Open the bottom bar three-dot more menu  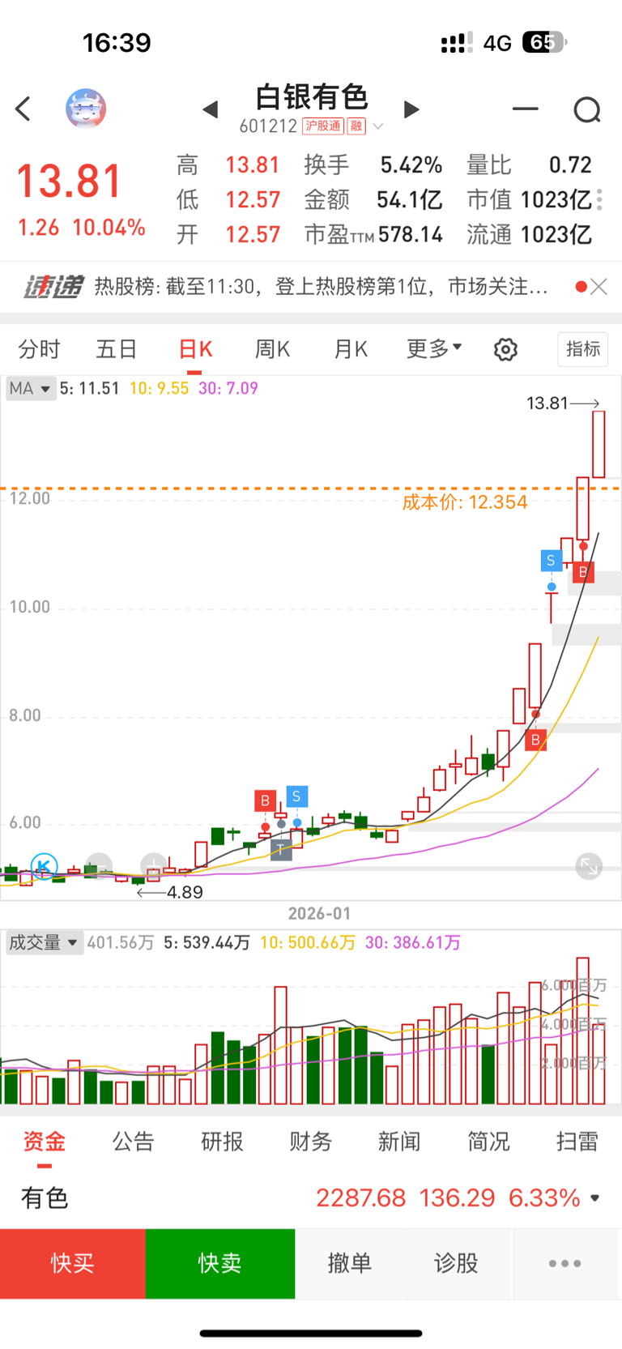pos(564,1264)
